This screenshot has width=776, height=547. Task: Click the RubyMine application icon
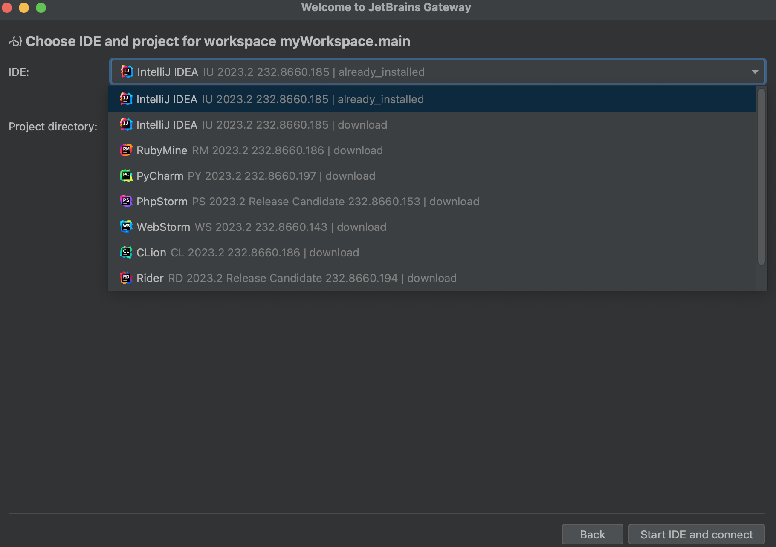(x=126, y=150)
